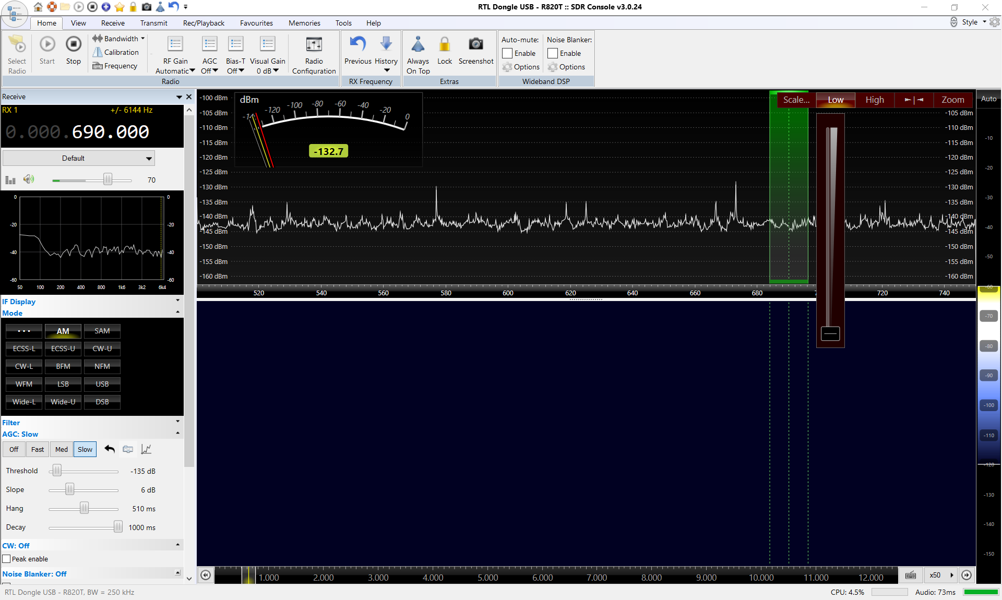Click the waterfall Zoom button

(952, 100)
